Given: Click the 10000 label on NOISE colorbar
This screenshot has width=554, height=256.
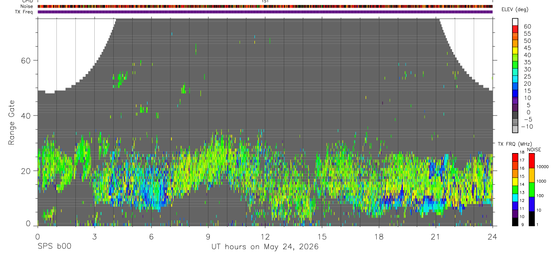Looking at the screenshot, I should (543, 167).
